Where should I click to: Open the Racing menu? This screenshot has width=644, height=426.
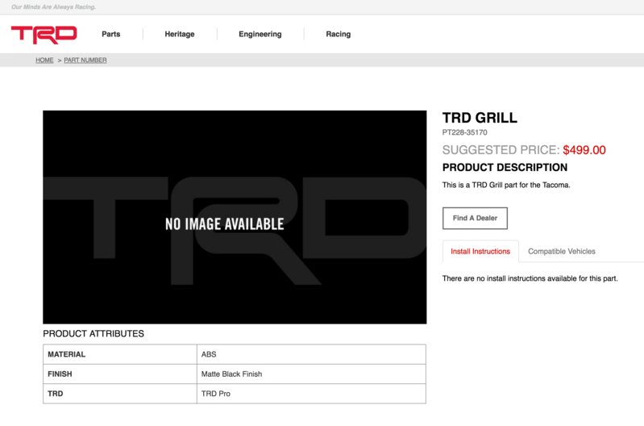click(x=338, y=34)
